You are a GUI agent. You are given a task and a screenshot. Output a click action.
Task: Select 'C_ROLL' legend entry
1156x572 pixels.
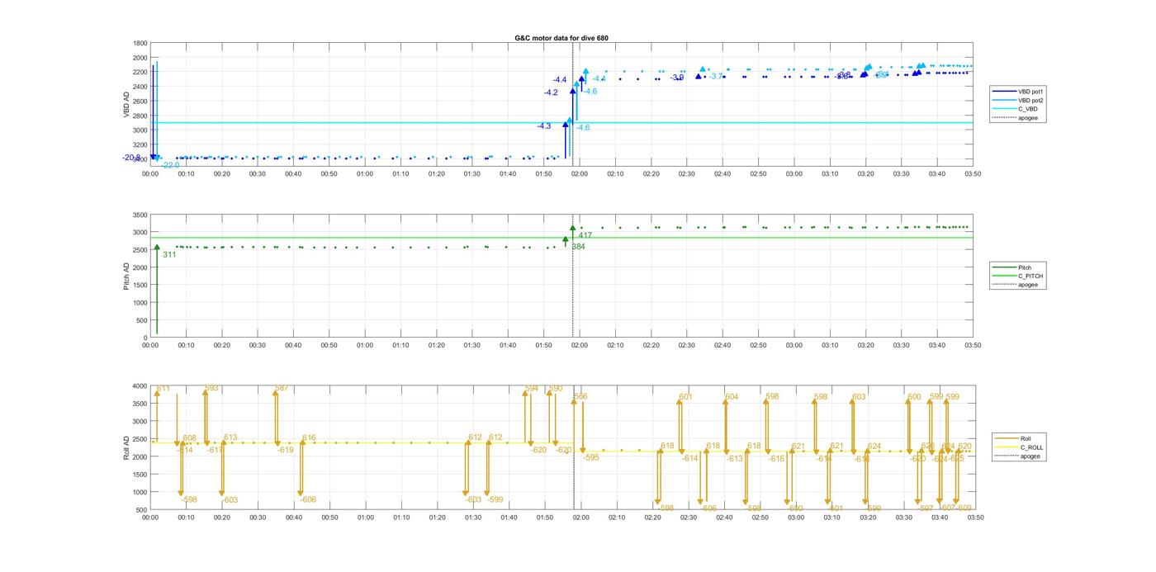(1031, 447)
